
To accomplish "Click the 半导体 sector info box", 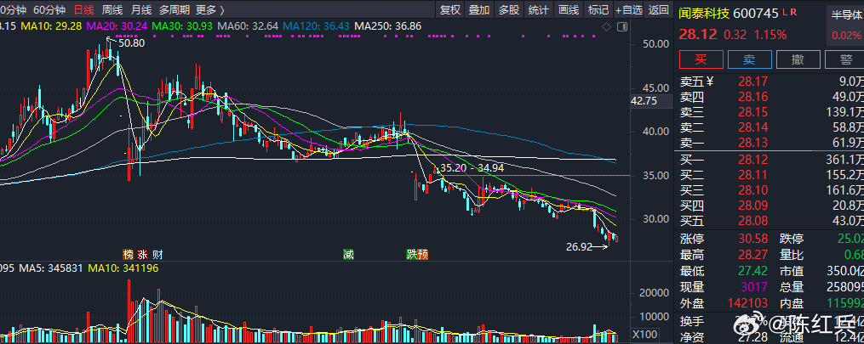I will point(844,25).
